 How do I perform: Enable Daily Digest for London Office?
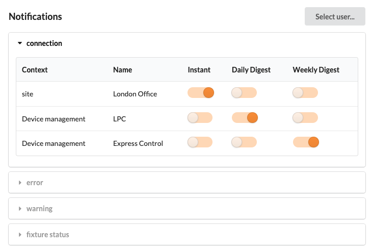[244, 93]
